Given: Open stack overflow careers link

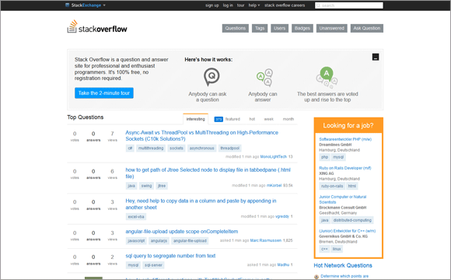Looking at the screenshot, I should (285, 5).
